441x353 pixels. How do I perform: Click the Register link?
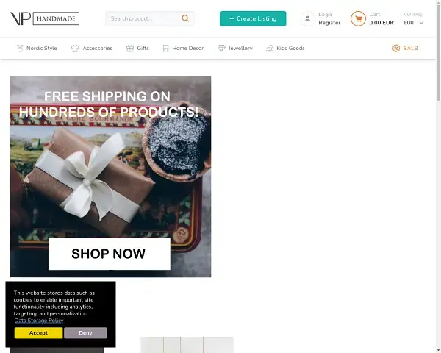point(329,23)
